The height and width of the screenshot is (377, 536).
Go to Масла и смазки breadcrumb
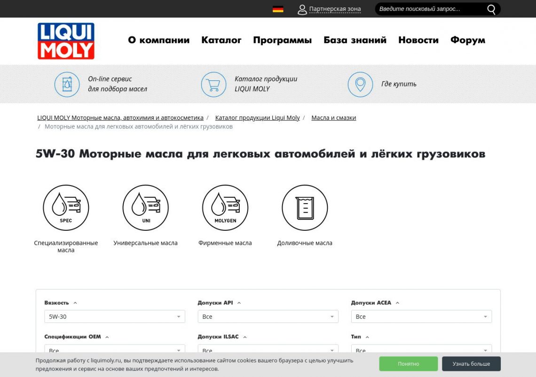click(334, 118)
